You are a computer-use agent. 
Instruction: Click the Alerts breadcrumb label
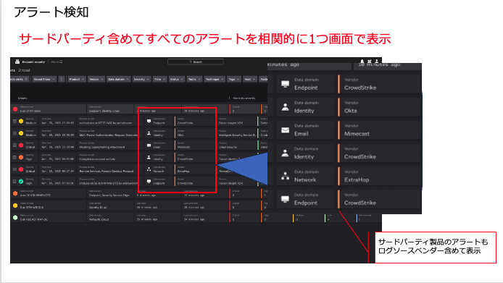tap(55, 62)
